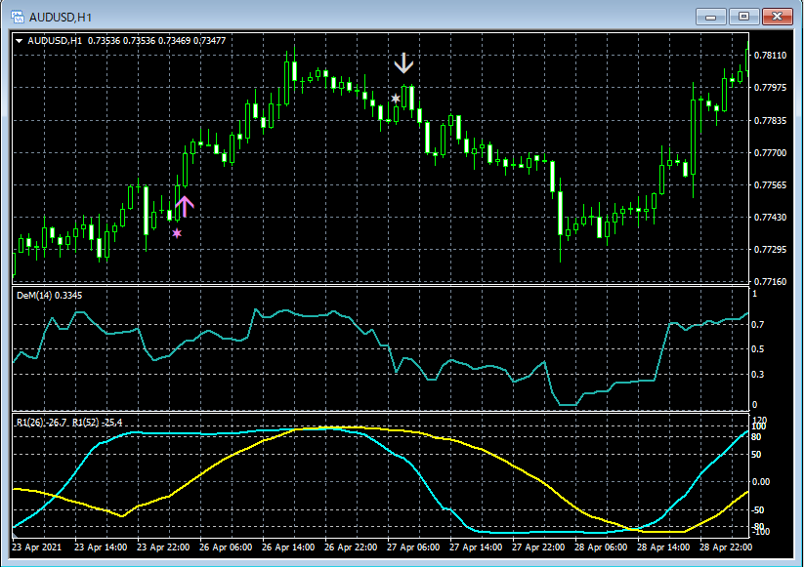Click the 28 Apr 22:00 time label

tap(728, 547)
